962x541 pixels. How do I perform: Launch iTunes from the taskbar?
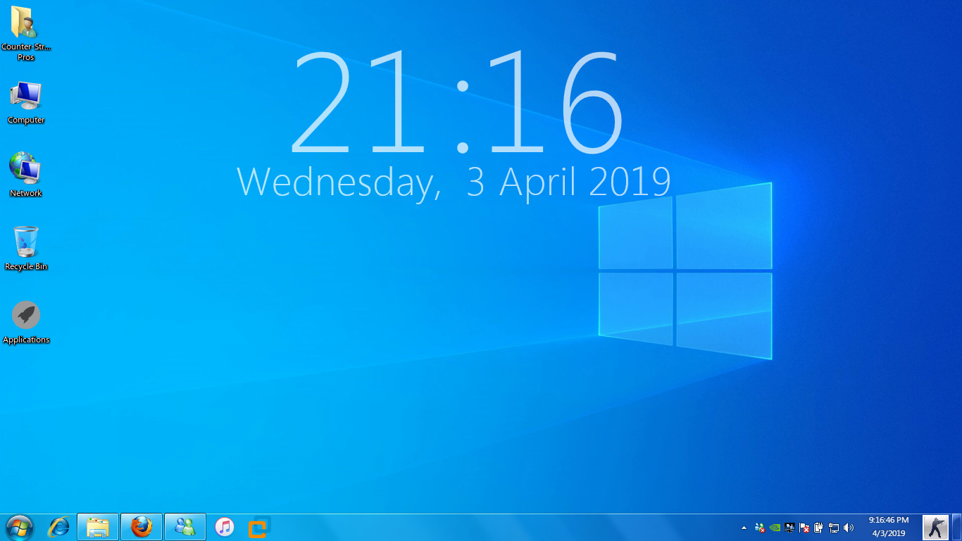click(x=224, y=527)
